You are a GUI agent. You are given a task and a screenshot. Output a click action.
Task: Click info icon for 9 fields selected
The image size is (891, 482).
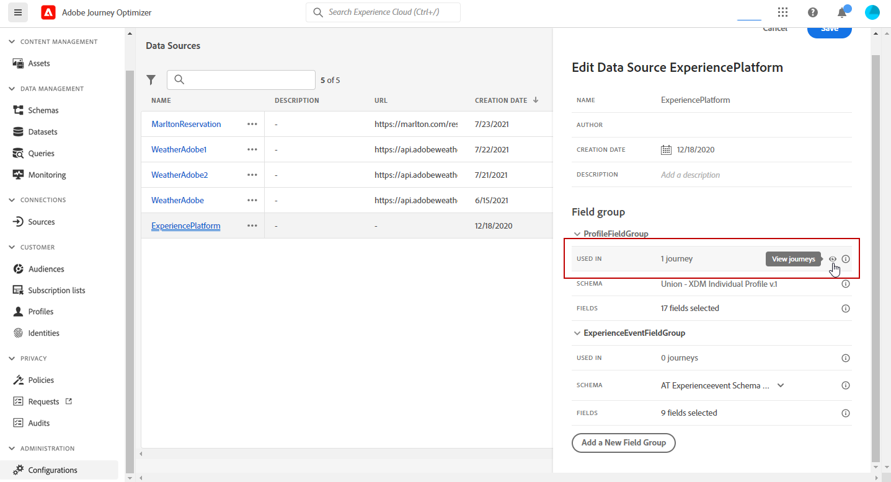846,413
